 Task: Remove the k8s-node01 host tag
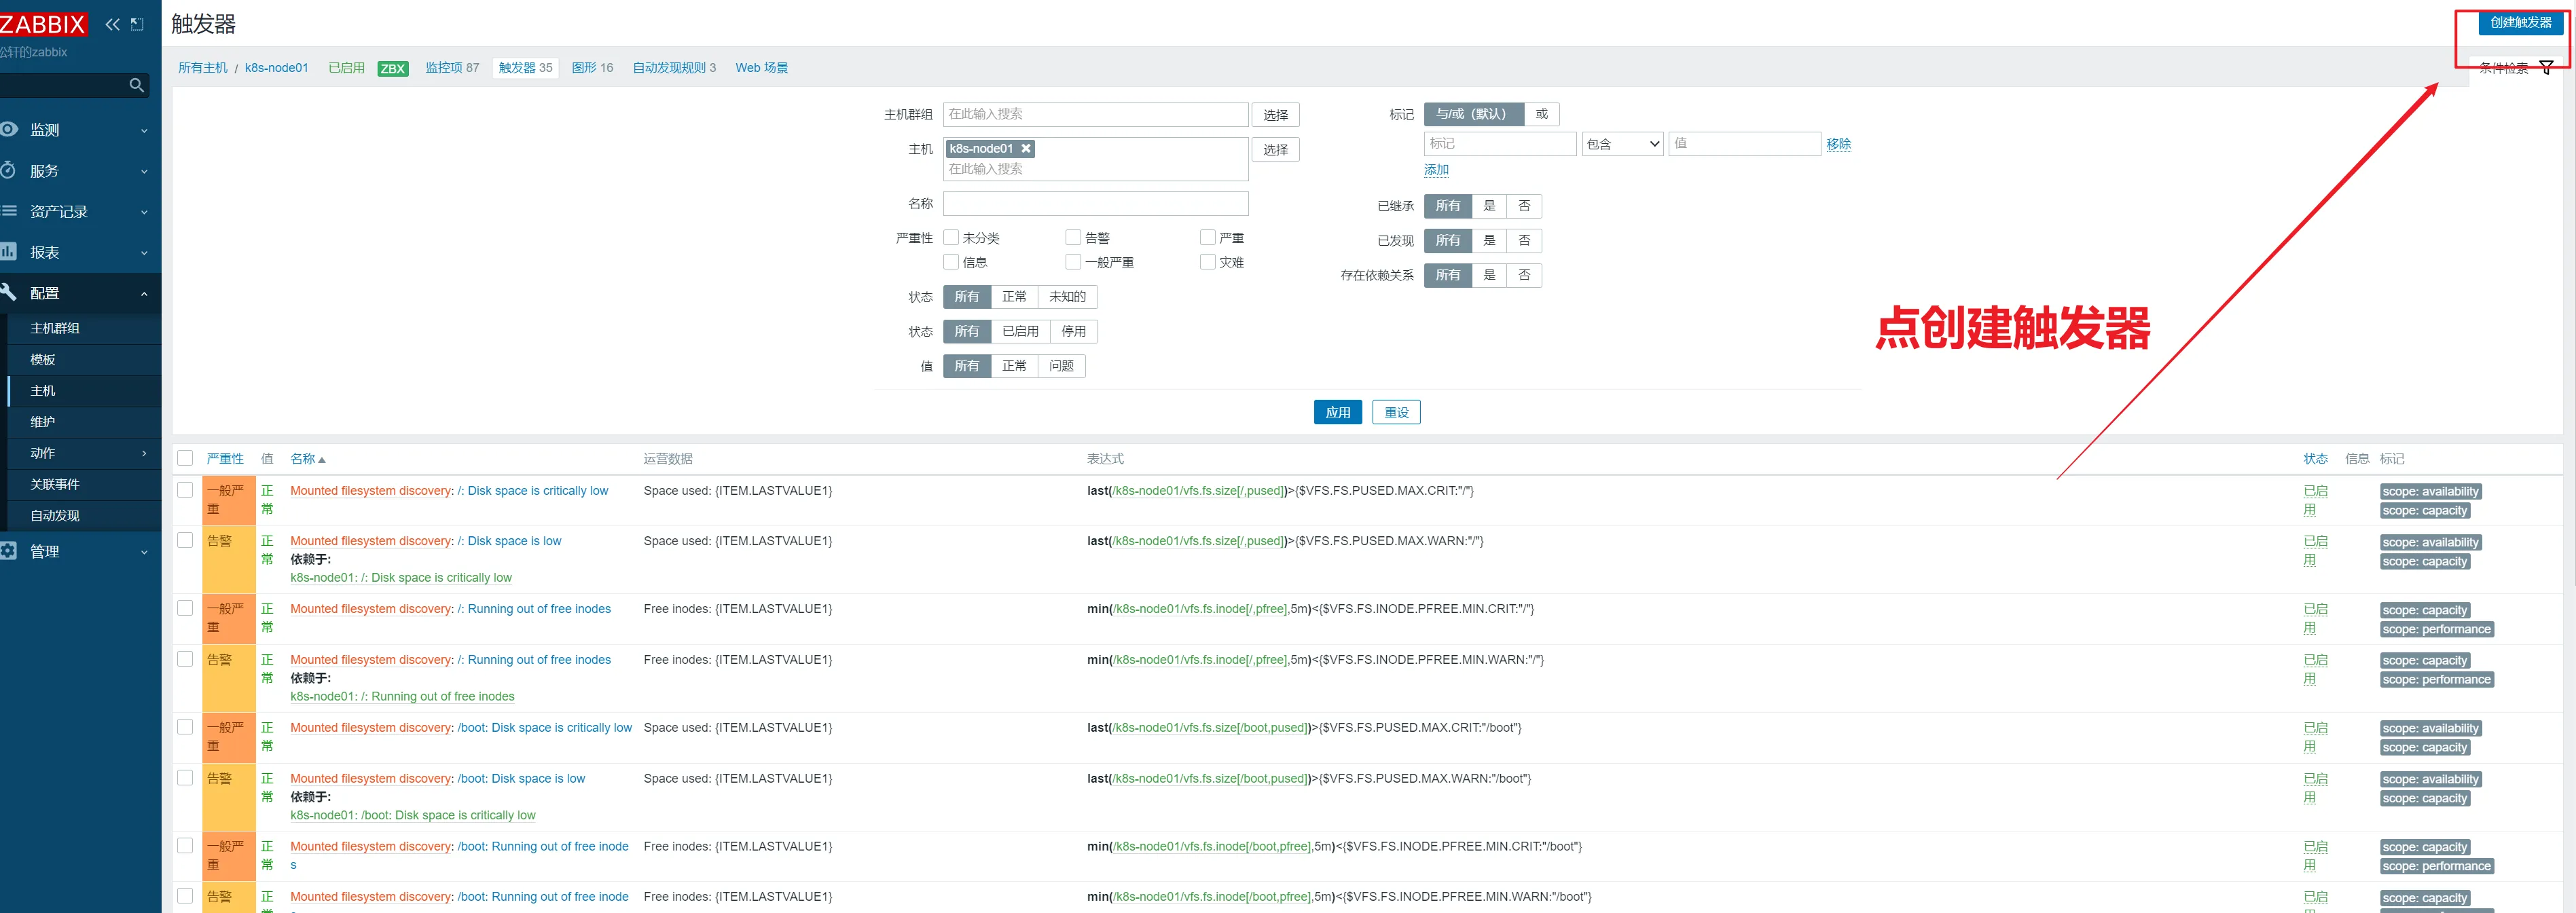pyautogui.click(x=1025, y=148)
